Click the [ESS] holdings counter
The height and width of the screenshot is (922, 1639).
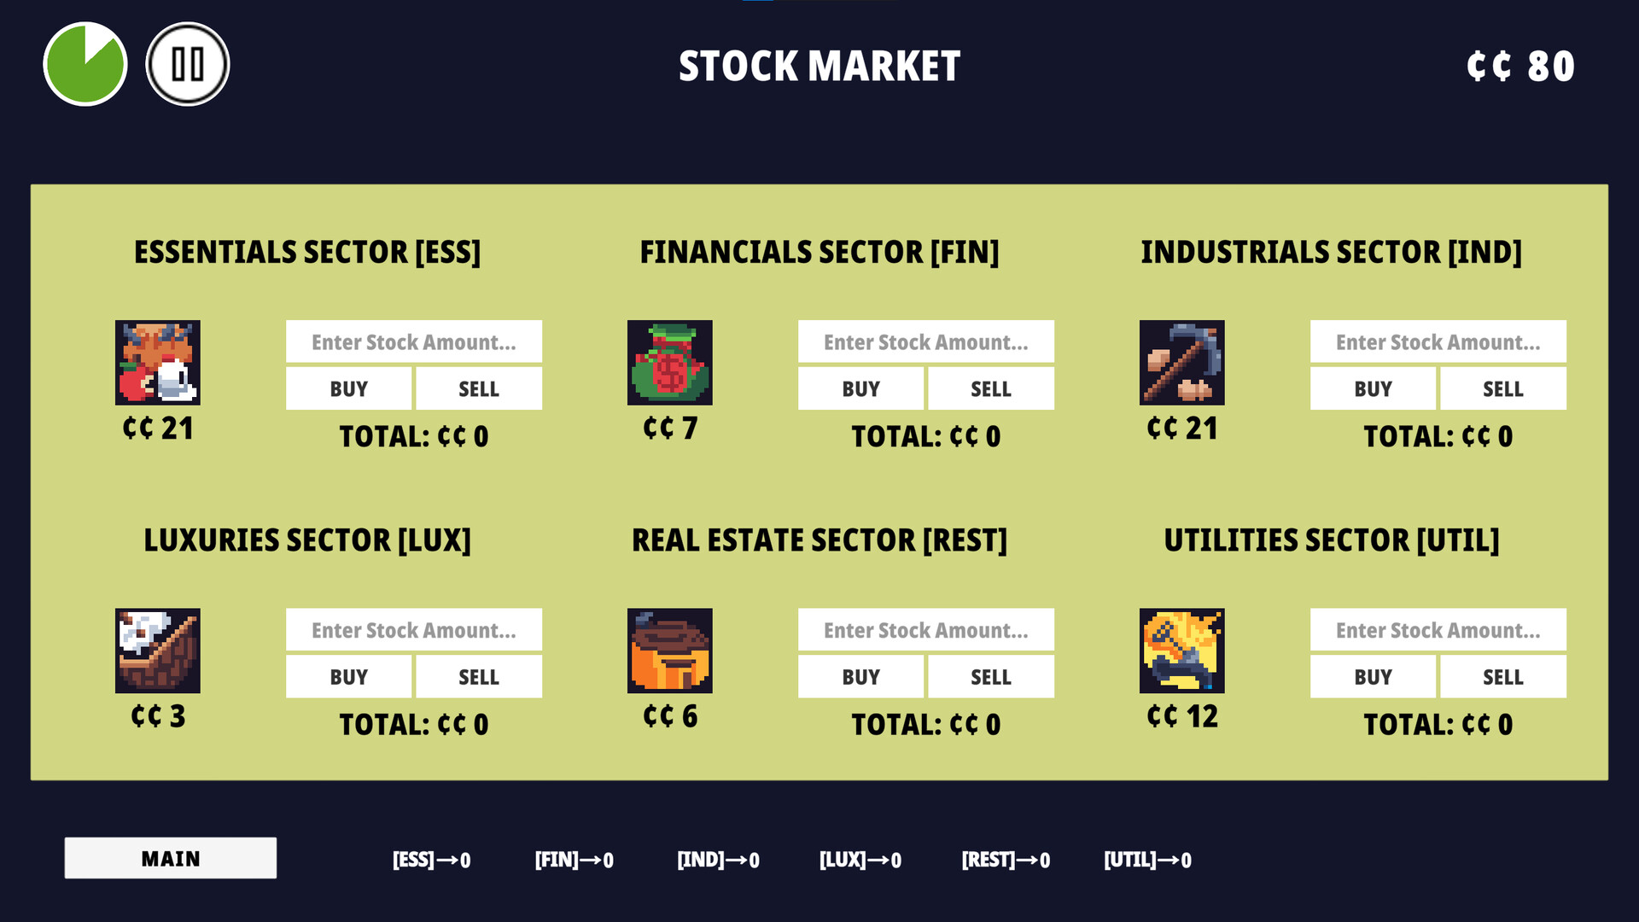(x=432, y=860)
